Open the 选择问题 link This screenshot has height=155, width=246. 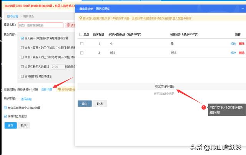coord(47,89)
